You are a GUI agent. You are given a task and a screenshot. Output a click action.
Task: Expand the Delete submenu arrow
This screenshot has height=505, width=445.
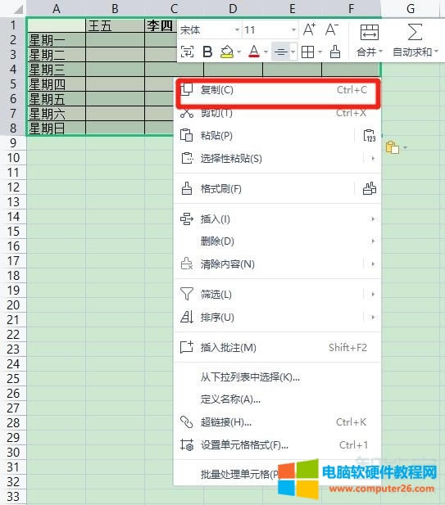[373, 241]
